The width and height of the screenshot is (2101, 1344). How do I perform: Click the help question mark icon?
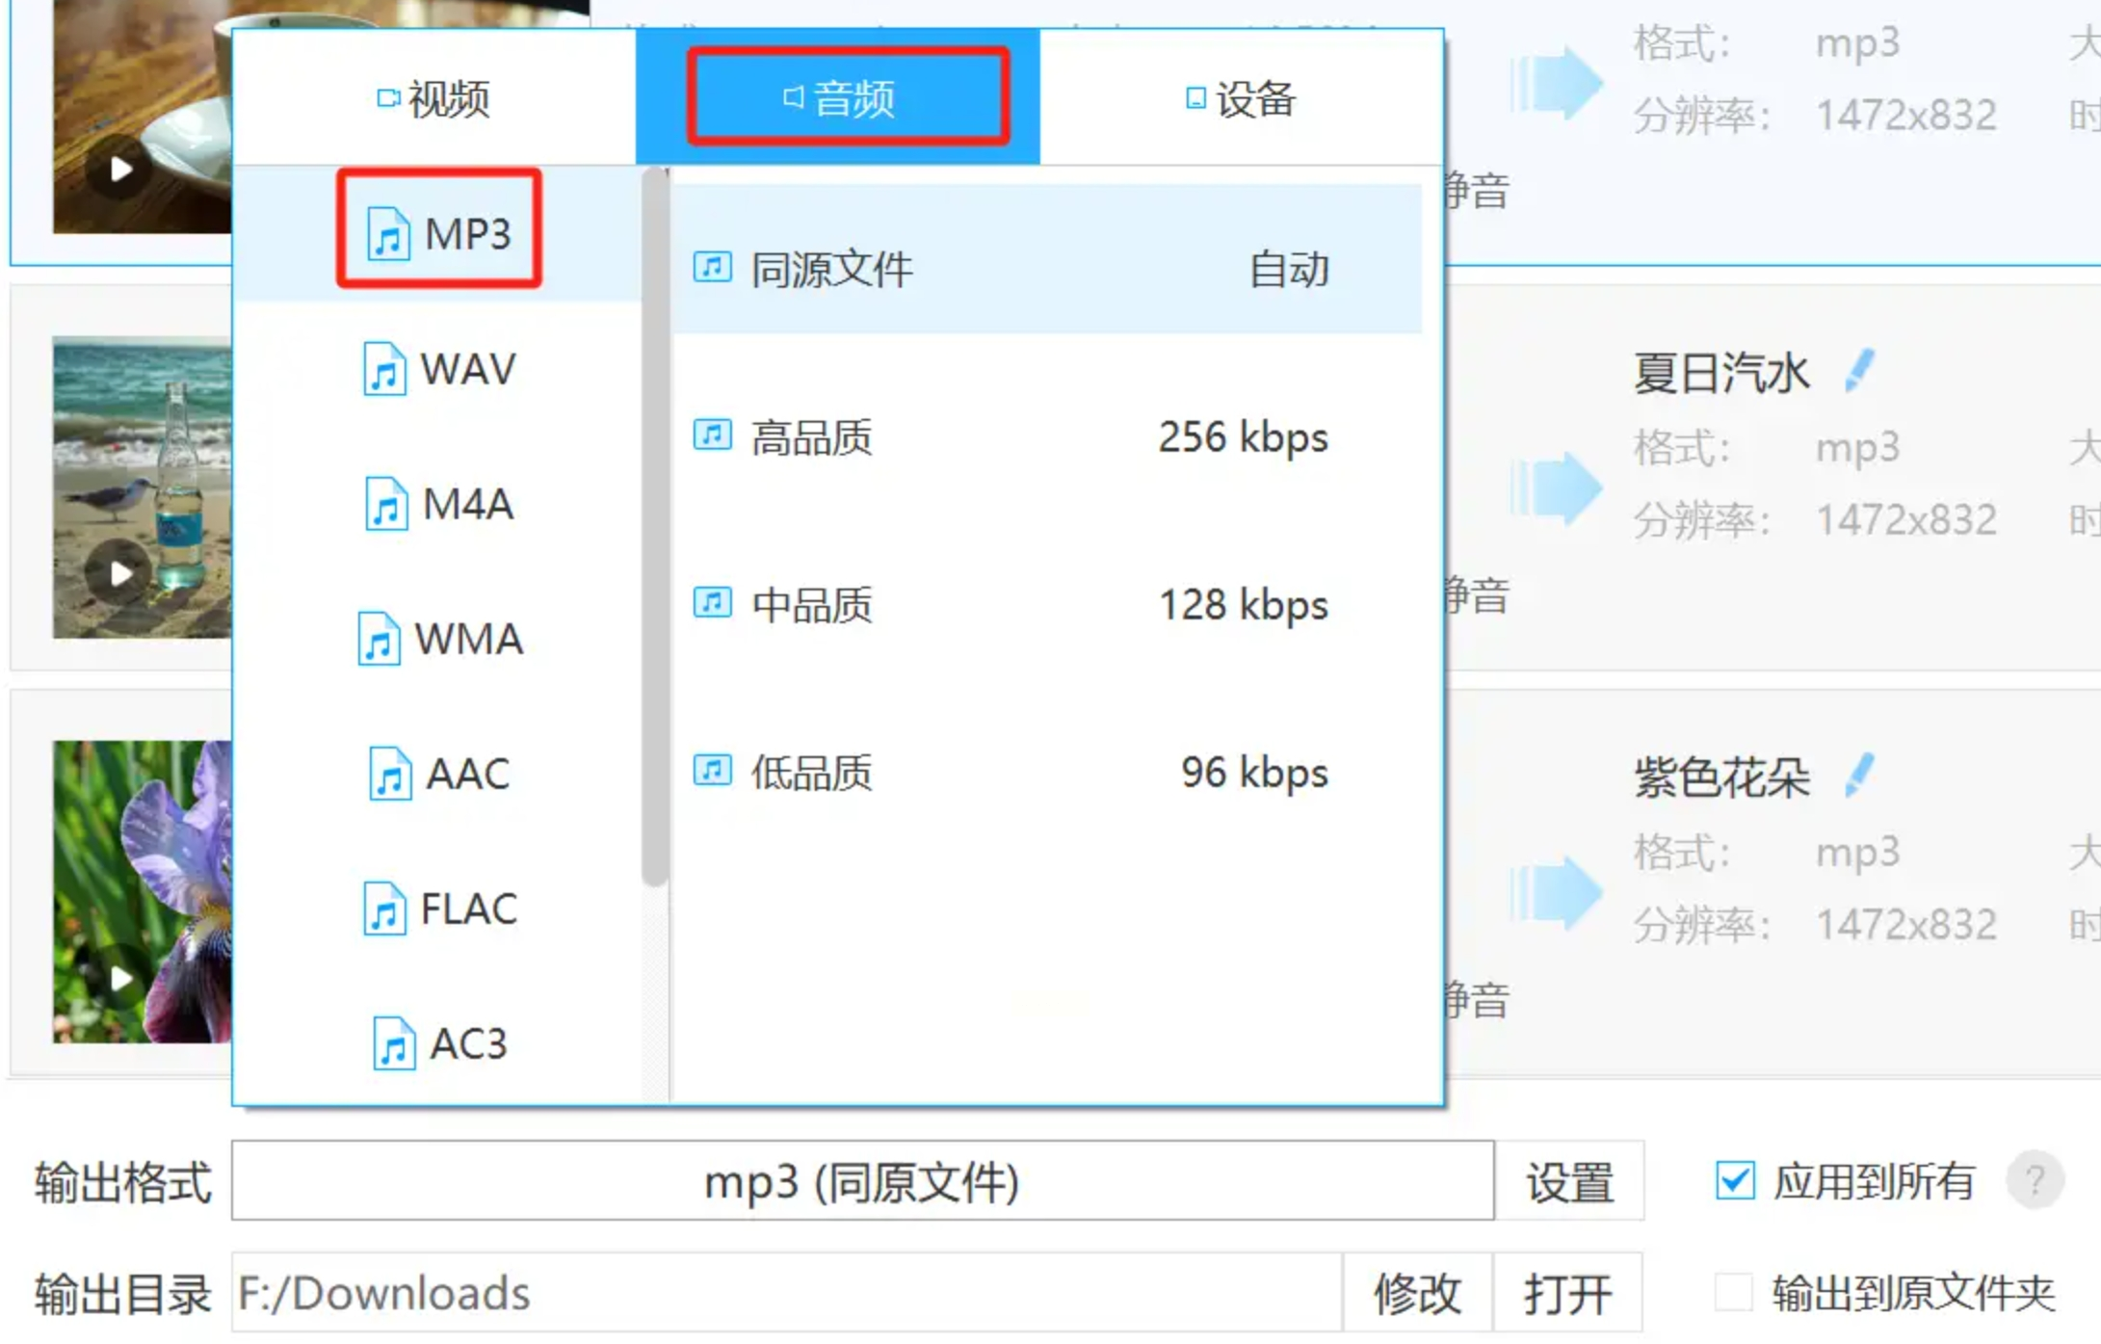tap(2034, 1180)
